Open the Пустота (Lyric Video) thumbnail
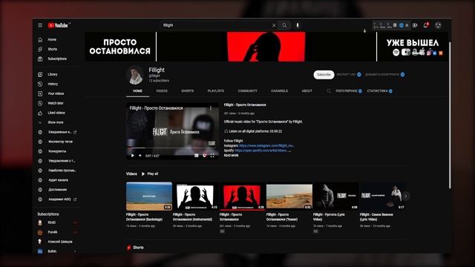The width and height of the screenshot is (475, 267). 335,196
